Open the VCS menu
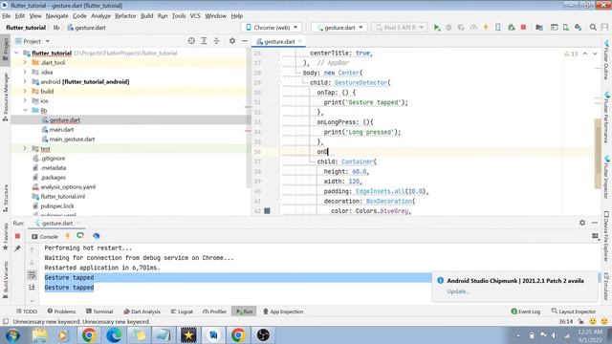Viewport: 612px width, 344px height. (195, 16)
